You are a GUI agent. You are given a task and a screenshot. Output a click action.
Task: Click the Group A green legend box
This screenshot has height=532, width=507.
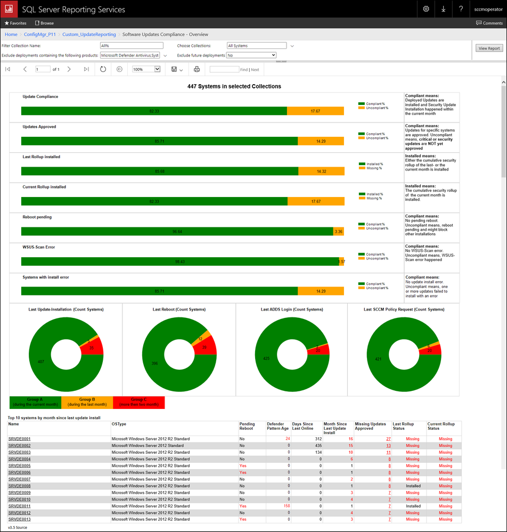[x=35, y=402]
